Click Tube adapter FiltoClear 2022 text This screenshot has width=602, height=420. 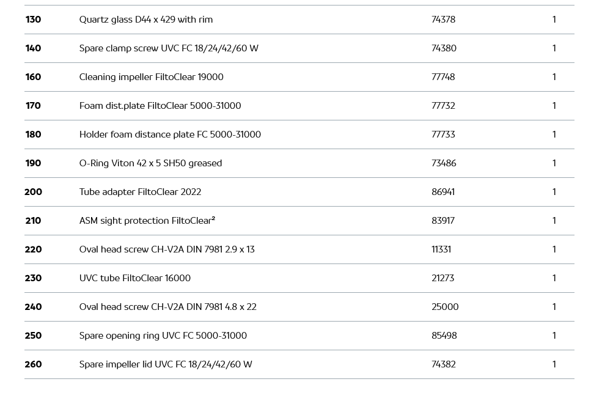click(140, 192)
